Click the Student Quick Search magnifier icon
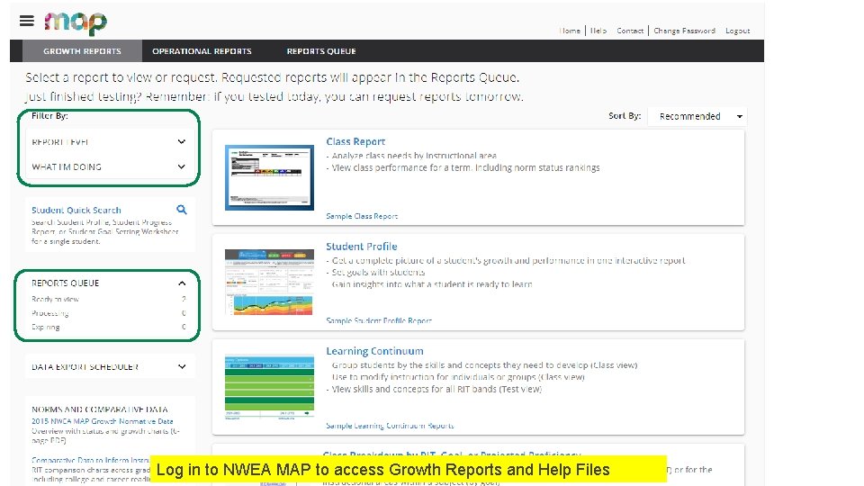 181,210
